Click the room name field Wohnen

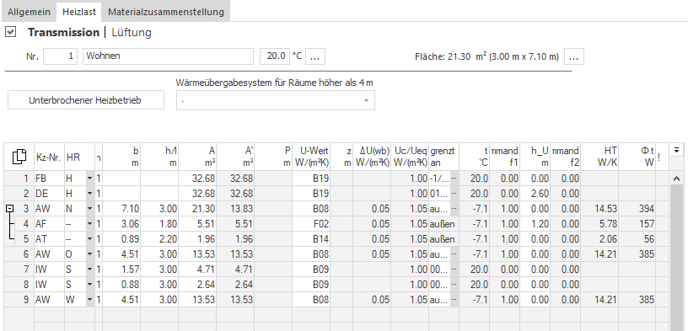[168, 56]
